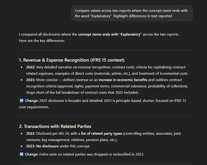The image size is (207, 165).
Task: Click the bold 'No disclosure' text
Action: 50,146
